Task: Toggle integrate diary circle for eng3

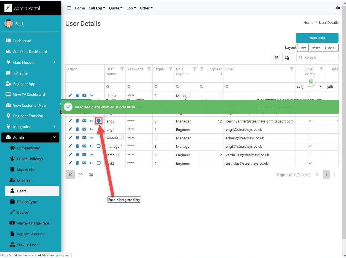Action: (x=99, y=121)
